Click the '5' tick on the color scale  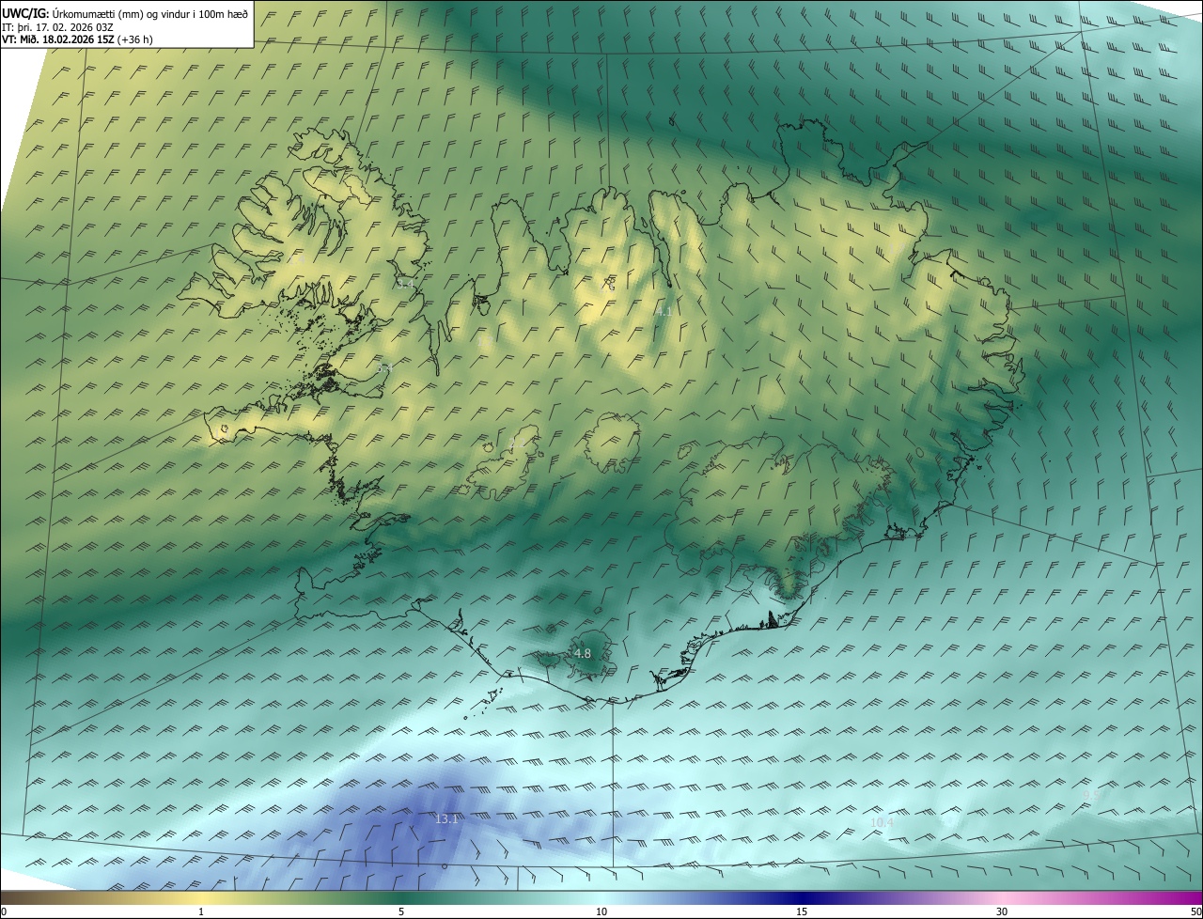(401, 911)
